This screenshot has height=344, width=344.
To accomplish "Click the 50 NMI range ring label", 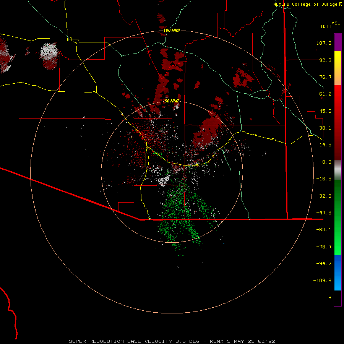I will (172, 101).
